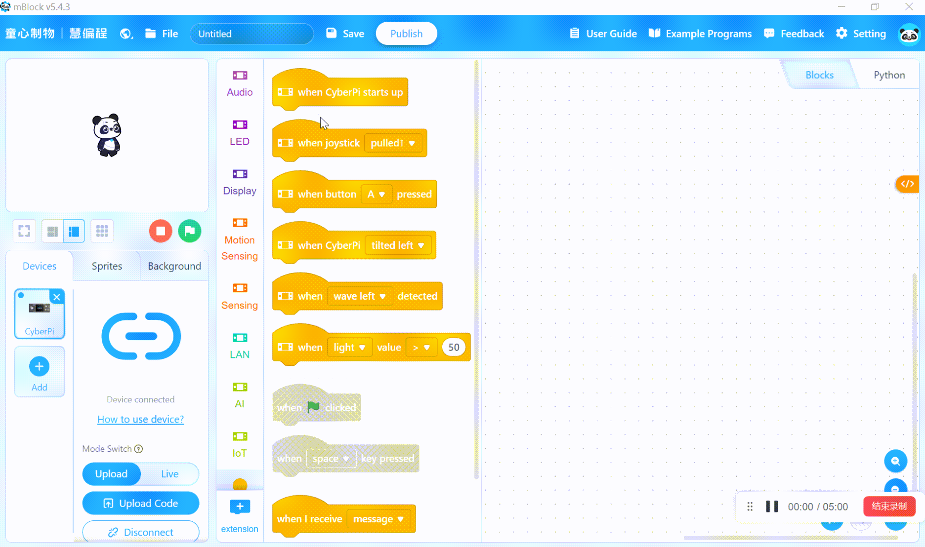This screenshot has width=925, height=547.
Task: Click the panda sprite on stage
Action: click(107, 135)
